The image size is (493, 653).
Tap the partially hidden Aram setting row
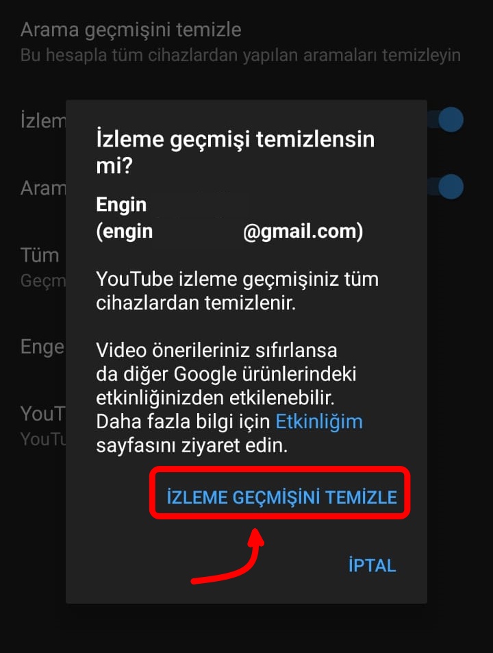[x=43, y=188]
